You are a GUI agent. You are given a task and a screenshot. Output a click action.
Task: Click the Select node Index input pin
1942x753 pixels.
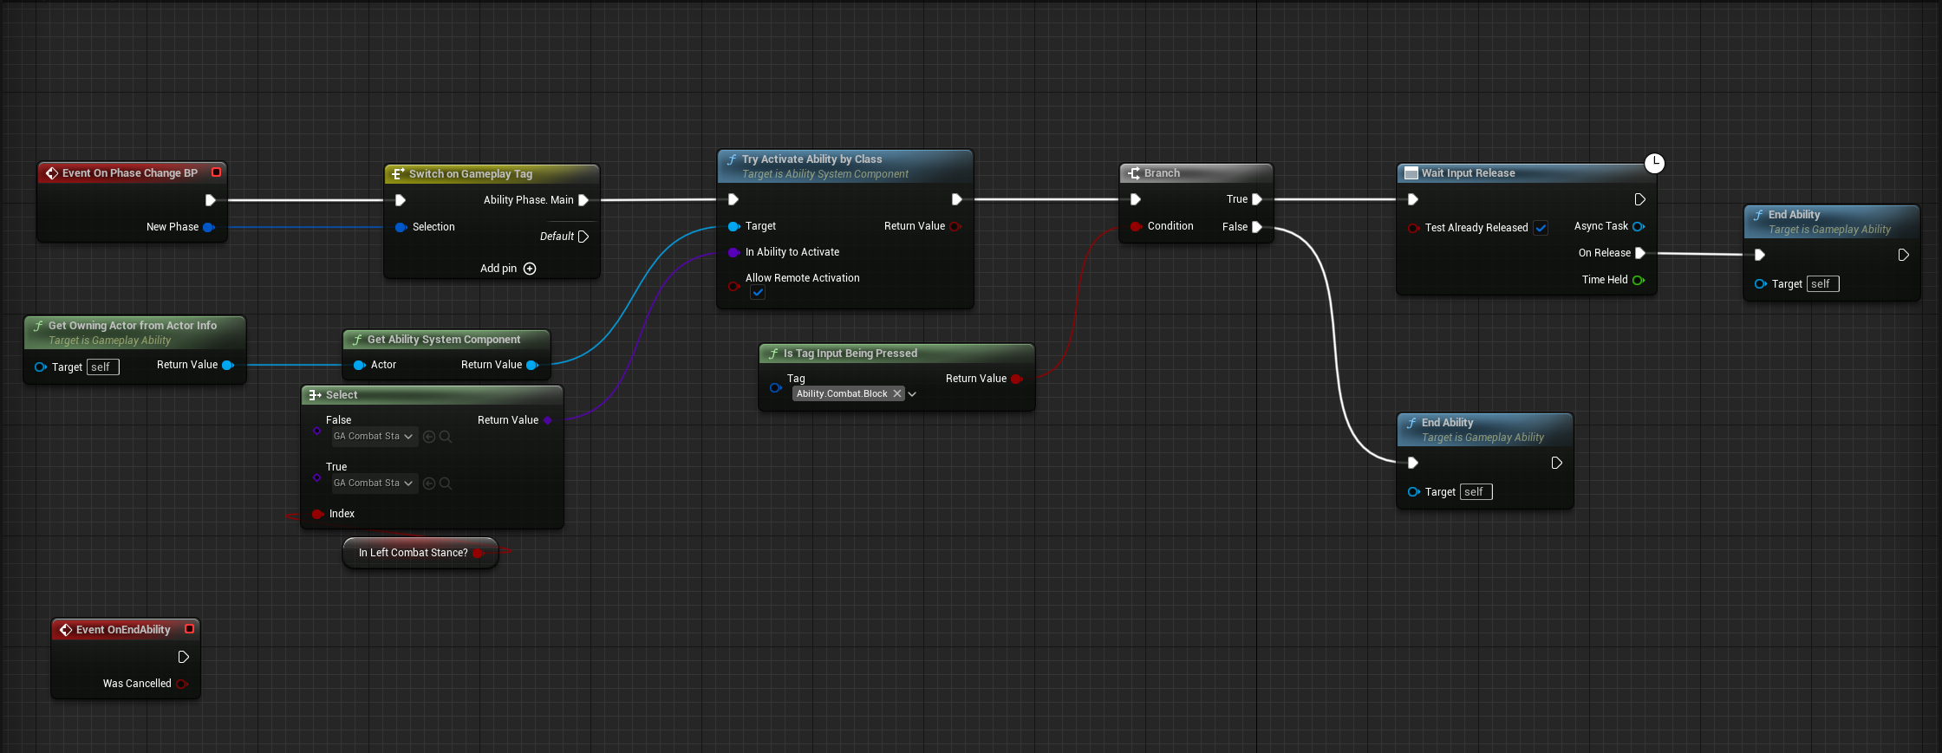pos(317,514)
